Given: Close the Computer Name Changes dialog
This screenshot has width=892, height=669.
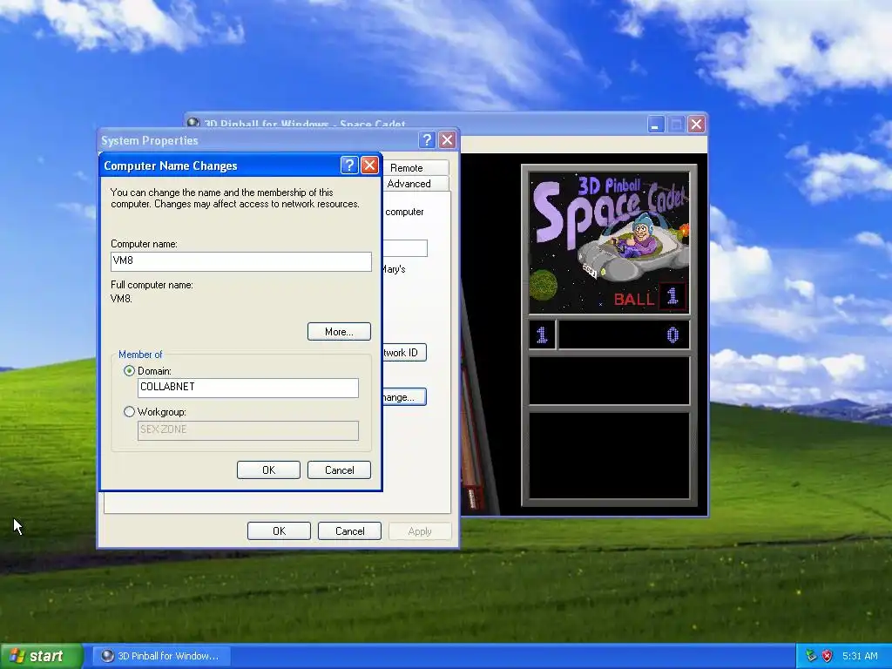Looking at the screenshot, I should coord(369,166).
